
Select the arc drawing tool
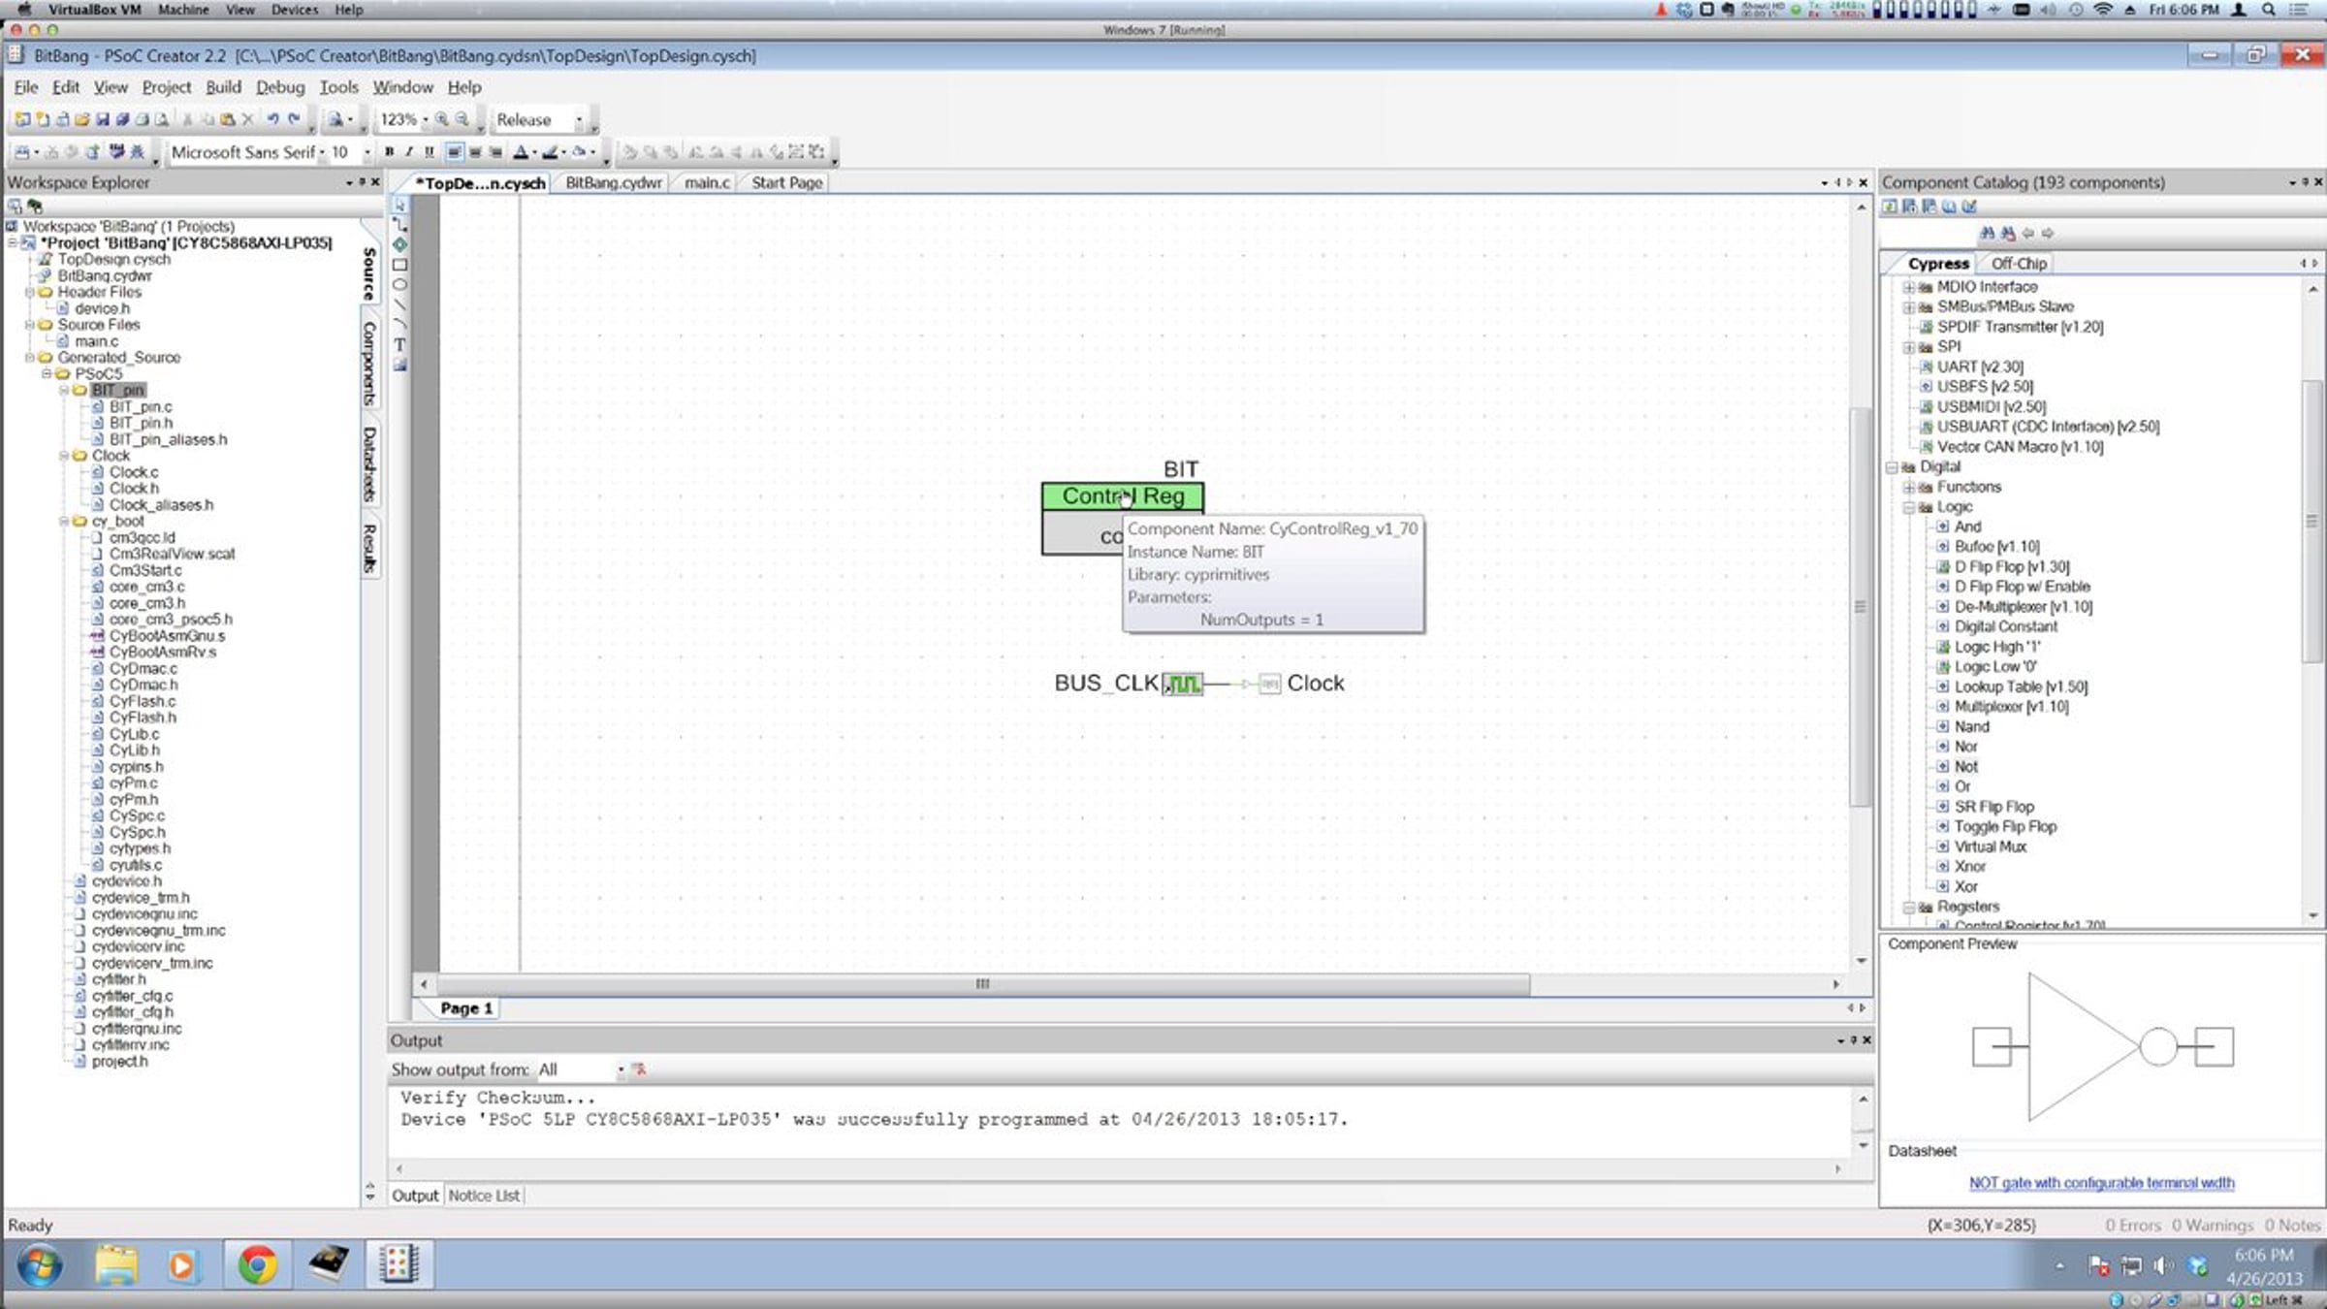pos(399,325)
